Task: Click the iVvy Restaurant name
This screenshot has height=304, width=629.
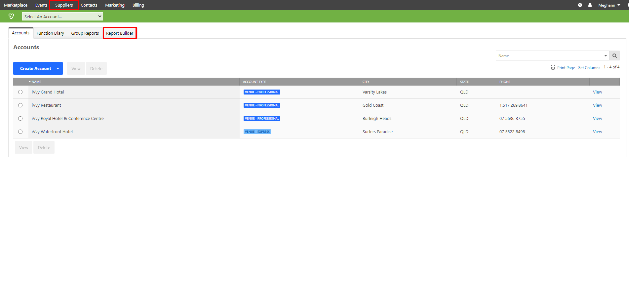Action: coord(46,105)
